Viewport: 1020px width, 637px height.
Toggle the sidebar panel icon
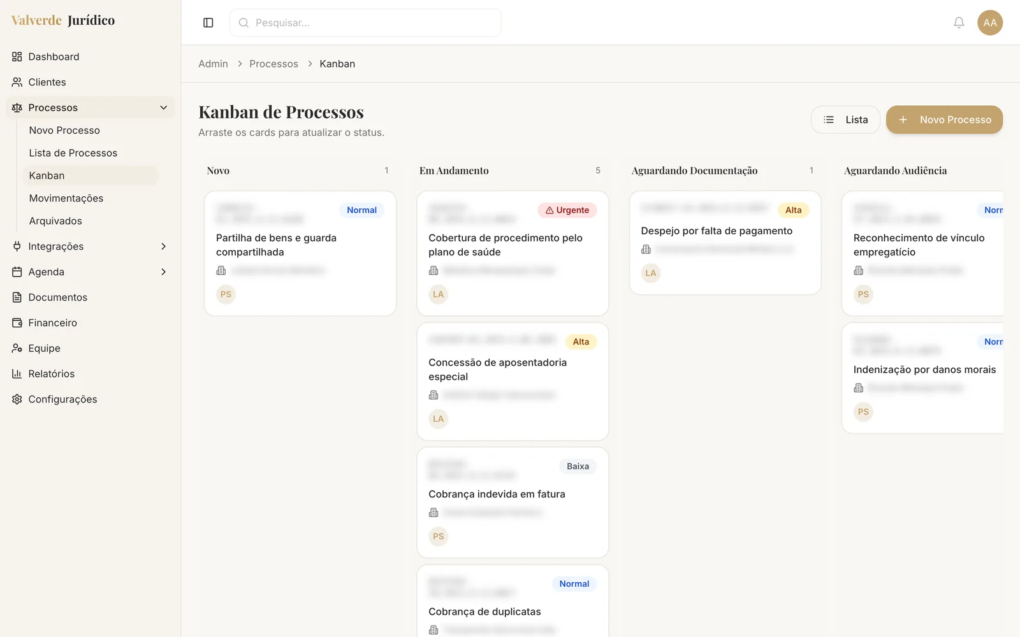click(x=208, y=23)
